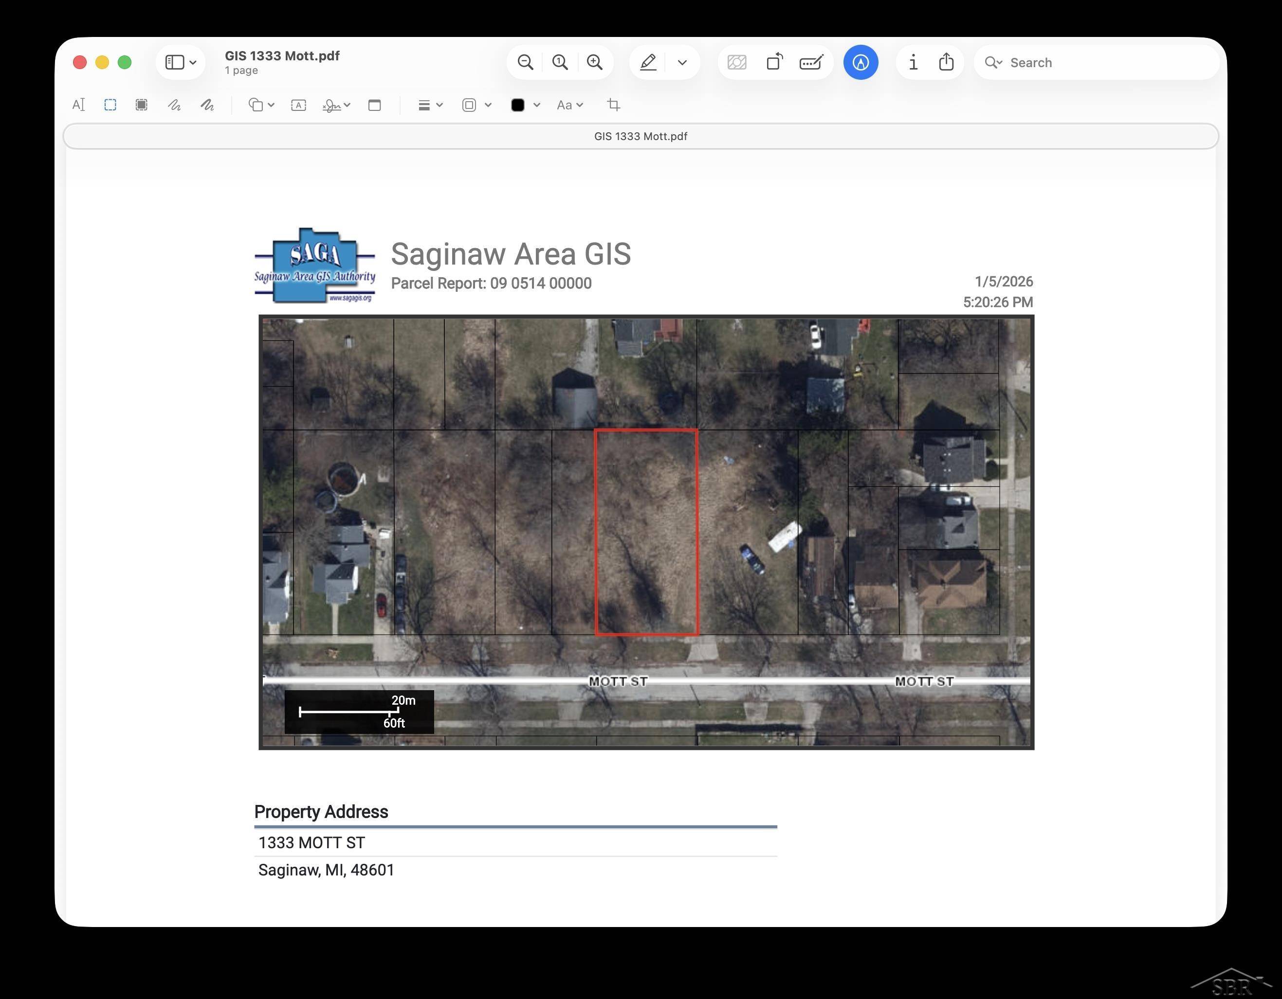Open the crop tool

(x=614, y=105)
